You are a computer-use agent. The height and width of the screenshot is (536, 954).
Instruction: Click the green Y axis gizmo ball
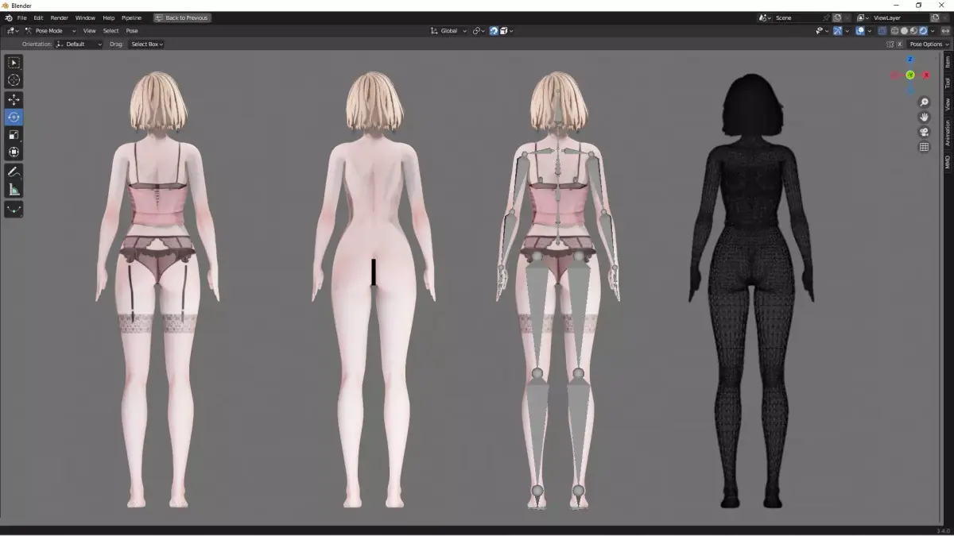(910, 75)
